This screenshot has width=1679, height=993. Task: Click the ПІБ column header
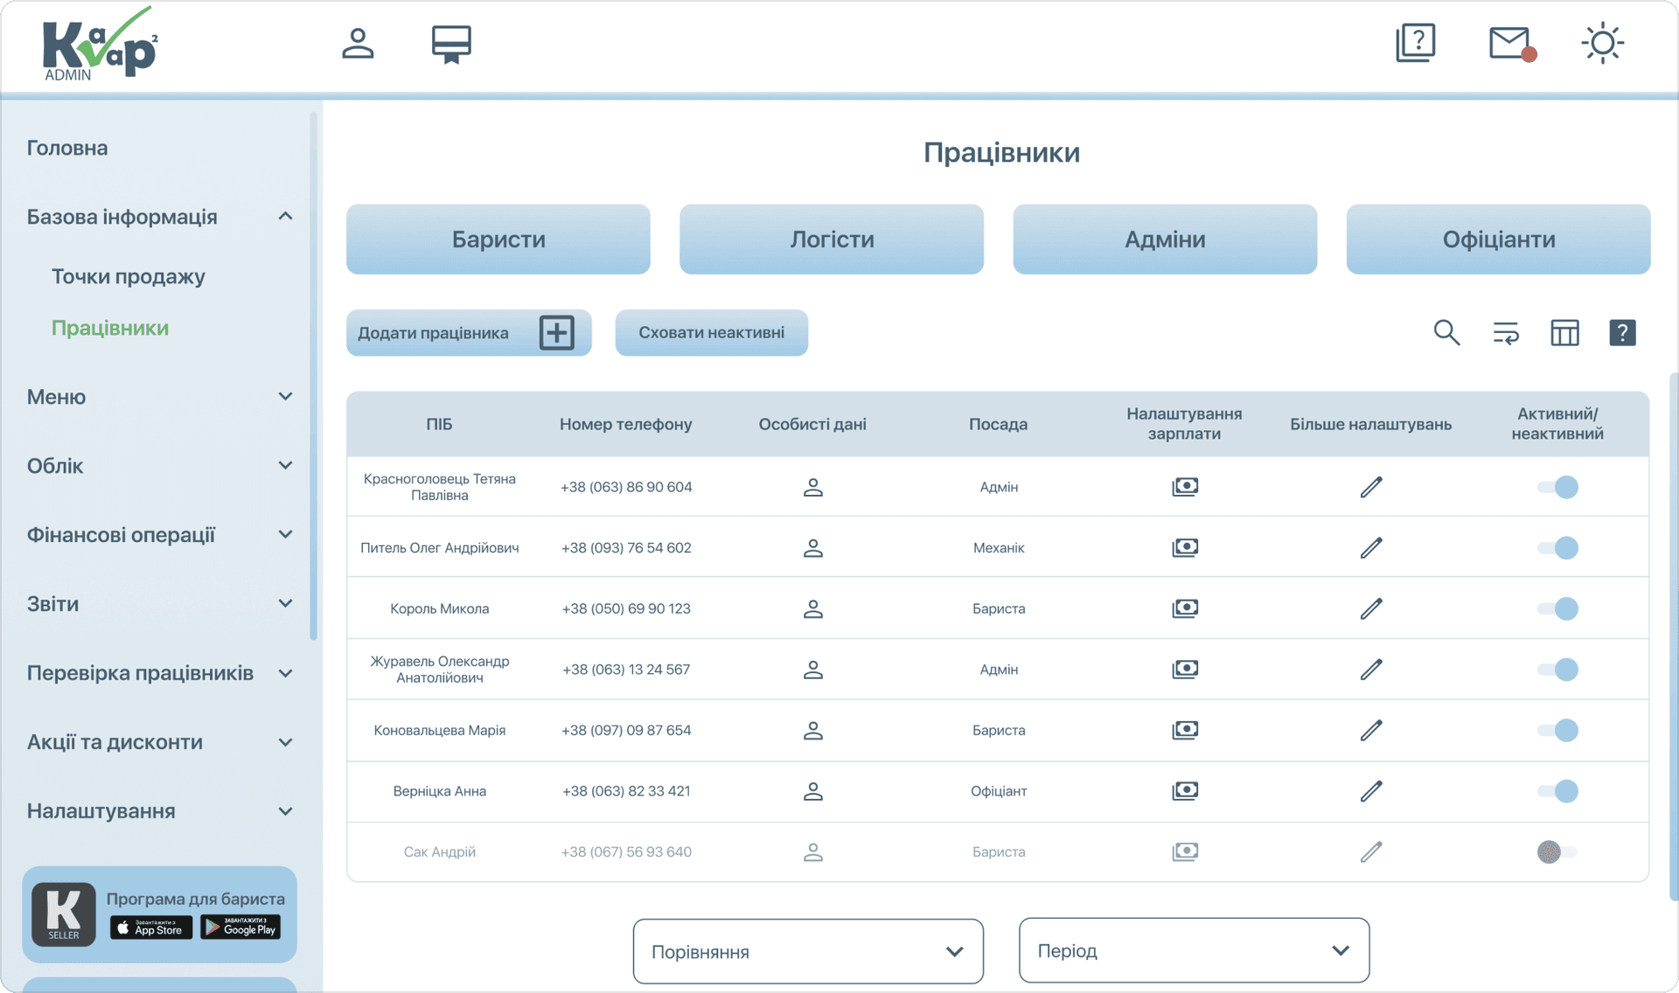click(439, 424)
